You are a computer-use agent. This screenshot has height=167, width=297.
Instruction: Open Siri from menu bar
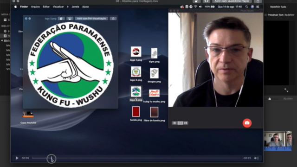point(252,6)
